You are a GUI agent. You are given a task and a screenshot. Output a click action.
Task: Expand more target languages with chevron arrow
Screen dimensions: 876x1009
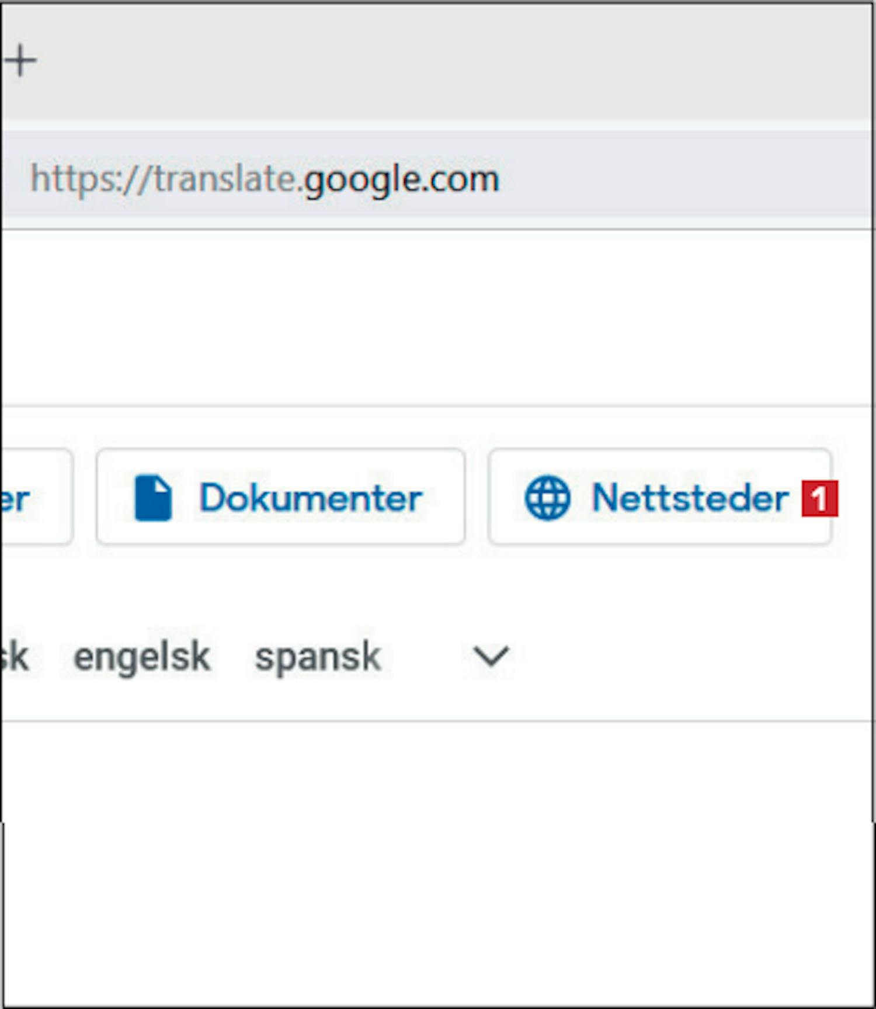pyautogui.click(x=491, y=656)
